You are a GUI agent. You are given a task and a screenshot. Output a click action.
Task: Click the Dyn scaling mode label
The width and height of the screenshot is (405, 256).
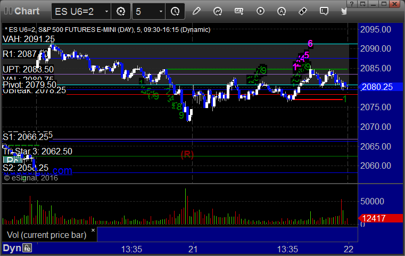point(12,248)
